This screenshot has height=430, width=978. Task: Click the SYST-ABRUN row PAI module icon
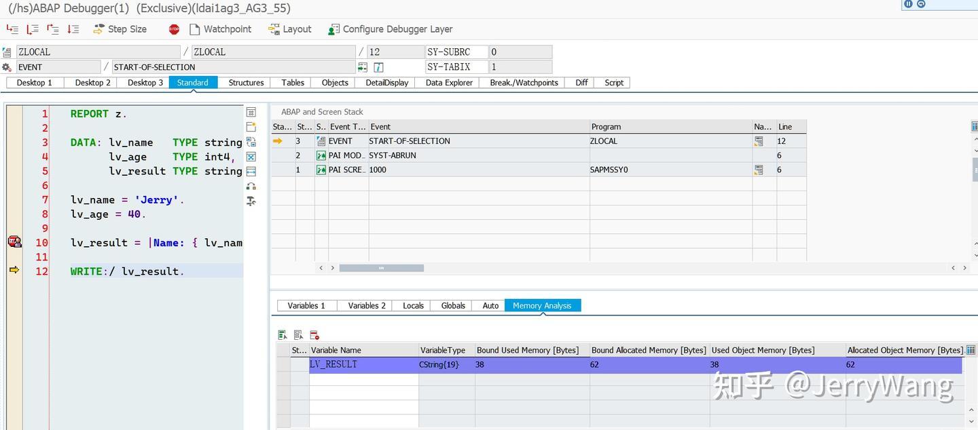[x=321, y=155]
